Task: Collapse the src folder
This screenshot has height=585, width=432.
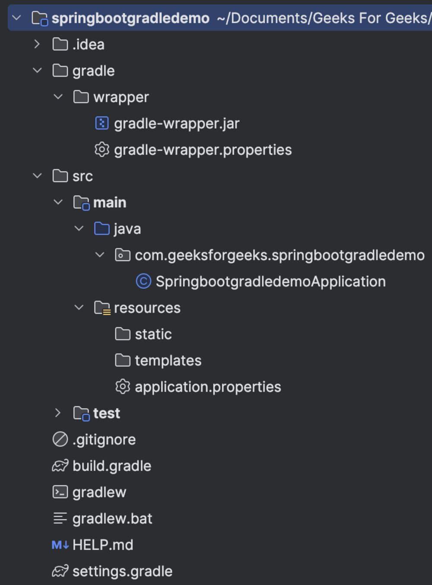Action: coord(37,176)
